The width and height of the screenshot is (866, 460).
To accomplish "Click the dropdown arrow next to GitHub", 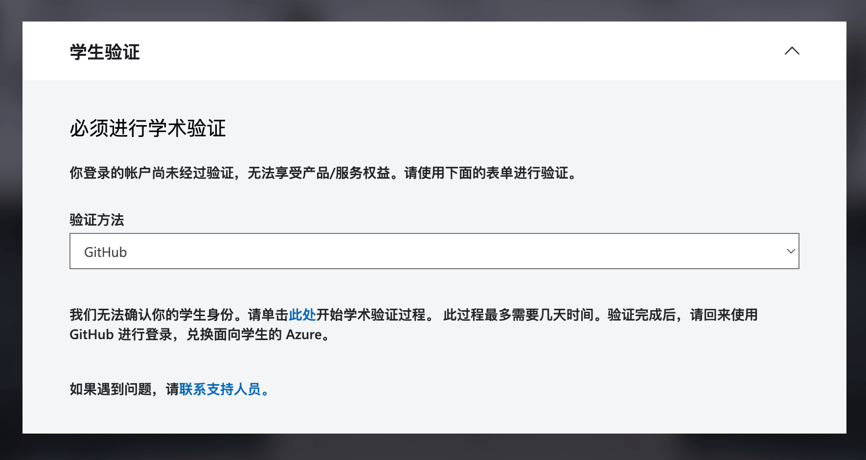I will point(791,251).
